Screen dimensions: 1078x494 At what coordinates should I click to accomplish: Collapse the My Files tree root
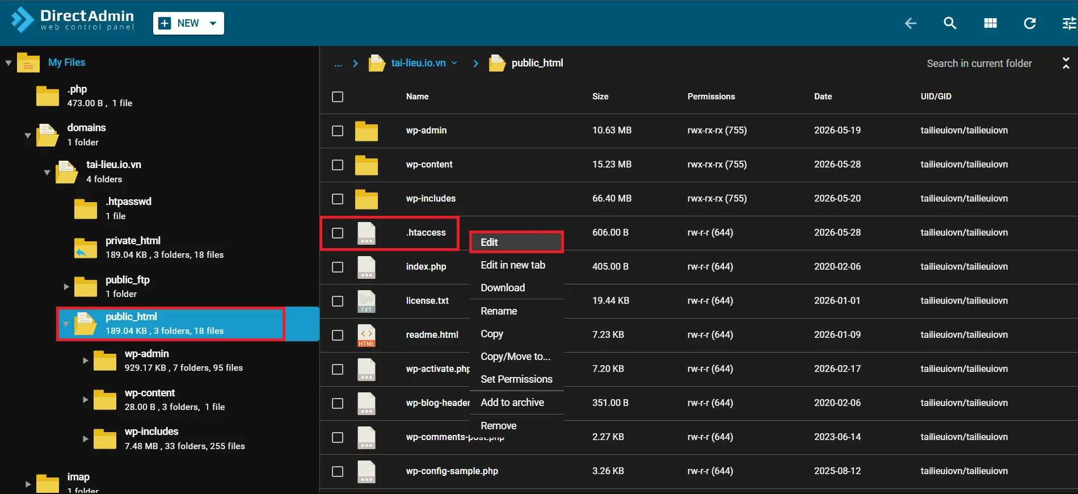(x=9, y=63)
